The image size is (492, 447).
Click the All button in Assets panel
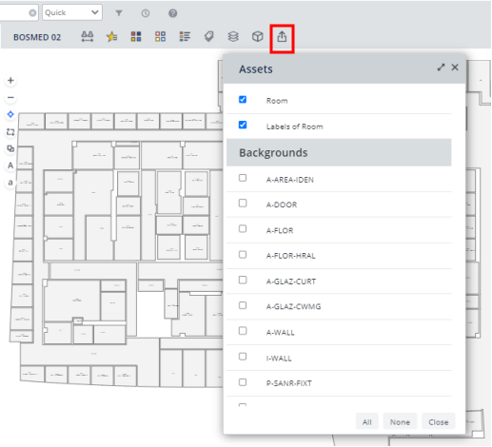pos(367,422)
